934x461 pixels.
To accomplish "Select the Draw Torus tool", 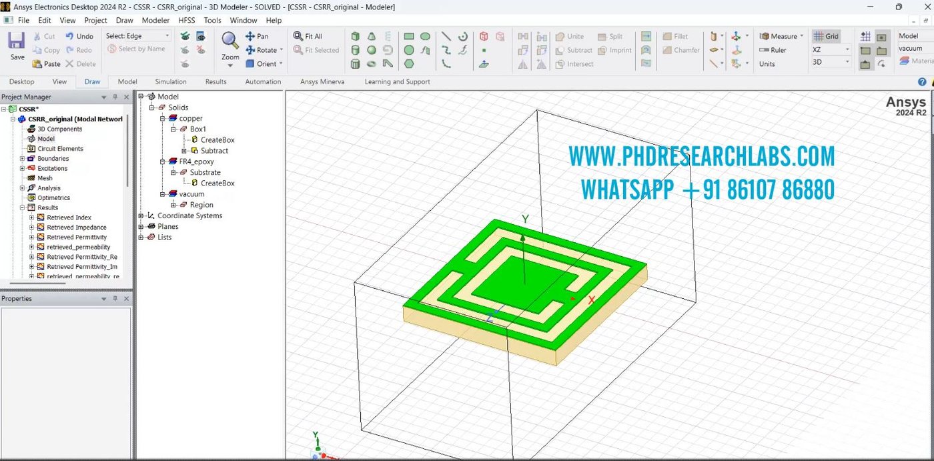I will [372, 64].
